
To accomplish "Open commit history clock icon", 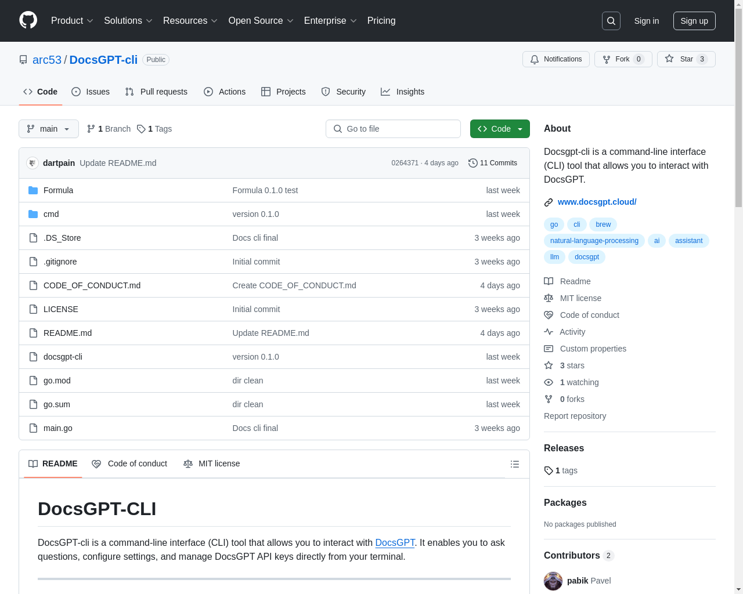I will pyautogui.click(x=473, y=163).
